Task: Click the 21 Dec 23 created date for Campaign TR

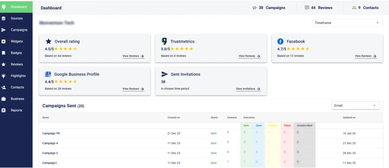Action: point(174,133)
